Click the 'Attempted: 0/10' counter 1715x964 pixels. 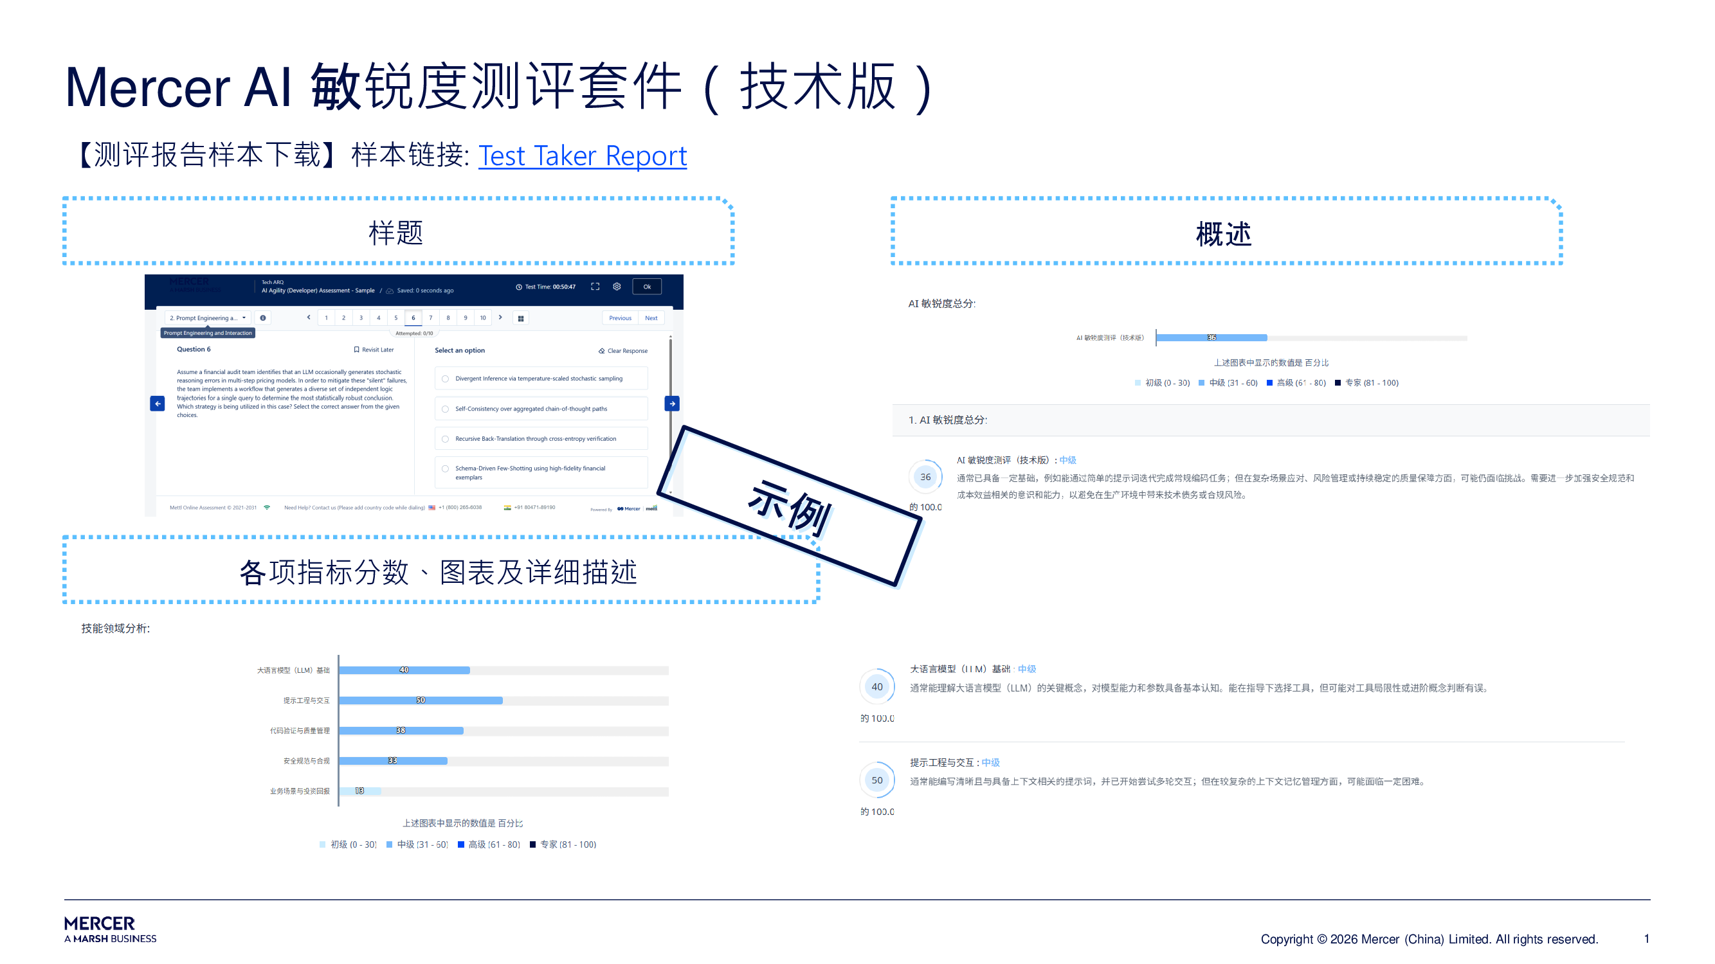tap(414, 334)
